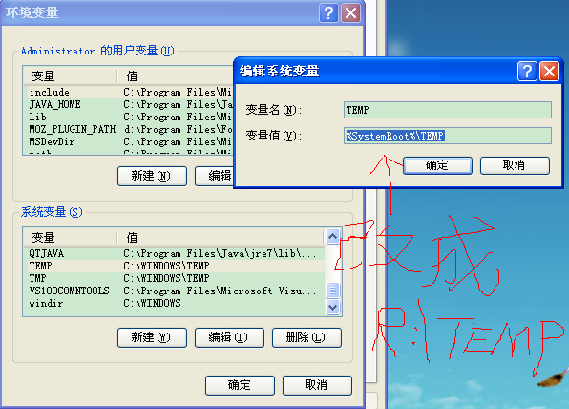Screen dimensions: 569x409
Task: Click the variable value field with %SystemRoot%\TEMP
Action: tap(448, 136)
